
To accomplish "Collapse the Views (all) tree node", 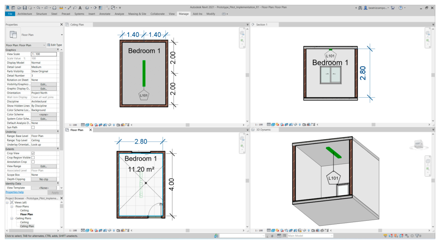I will click(7, 203).
